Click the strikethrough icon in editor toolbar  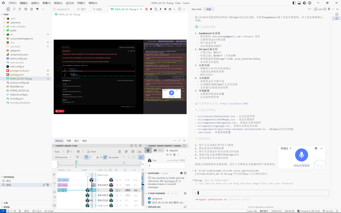(165, 9)
